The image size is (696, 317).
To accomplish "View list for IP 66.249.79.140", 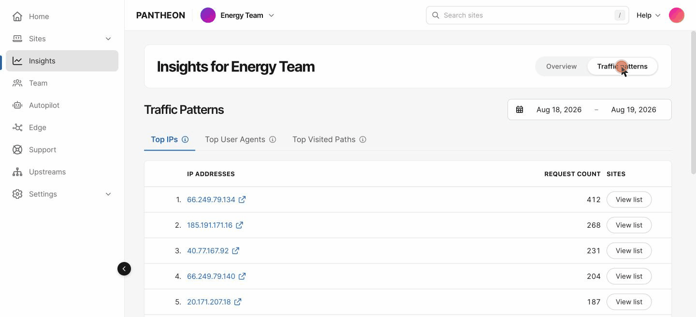I will pos(629,276).
